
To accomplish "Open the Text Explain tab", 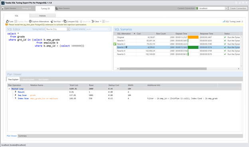I will [x=43, y=79].
